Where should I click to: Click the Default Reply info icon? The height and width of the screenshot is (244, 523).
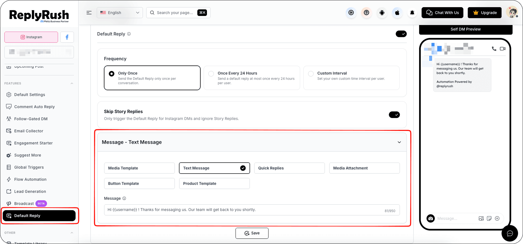[129, 34]
